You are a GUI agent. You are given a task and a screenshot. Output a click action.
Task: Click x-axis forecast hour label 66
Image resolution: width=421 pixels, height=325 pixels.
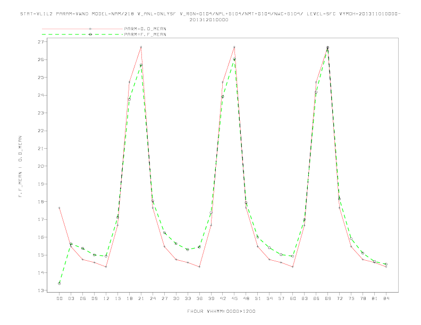point(316,298)
